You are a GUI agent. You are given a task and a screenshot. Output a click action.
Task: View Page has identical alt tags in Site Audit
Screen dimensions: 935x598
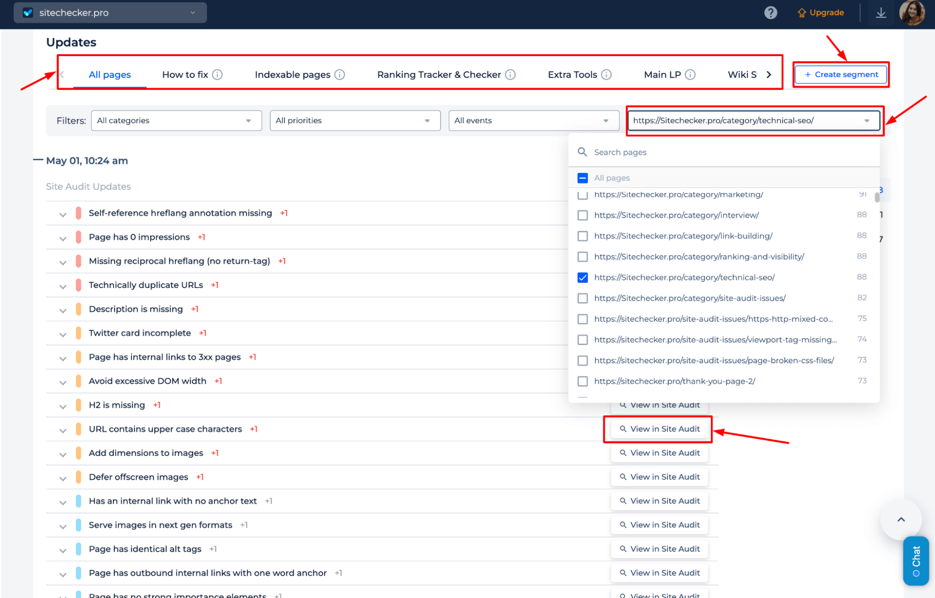tap(660, 549)
